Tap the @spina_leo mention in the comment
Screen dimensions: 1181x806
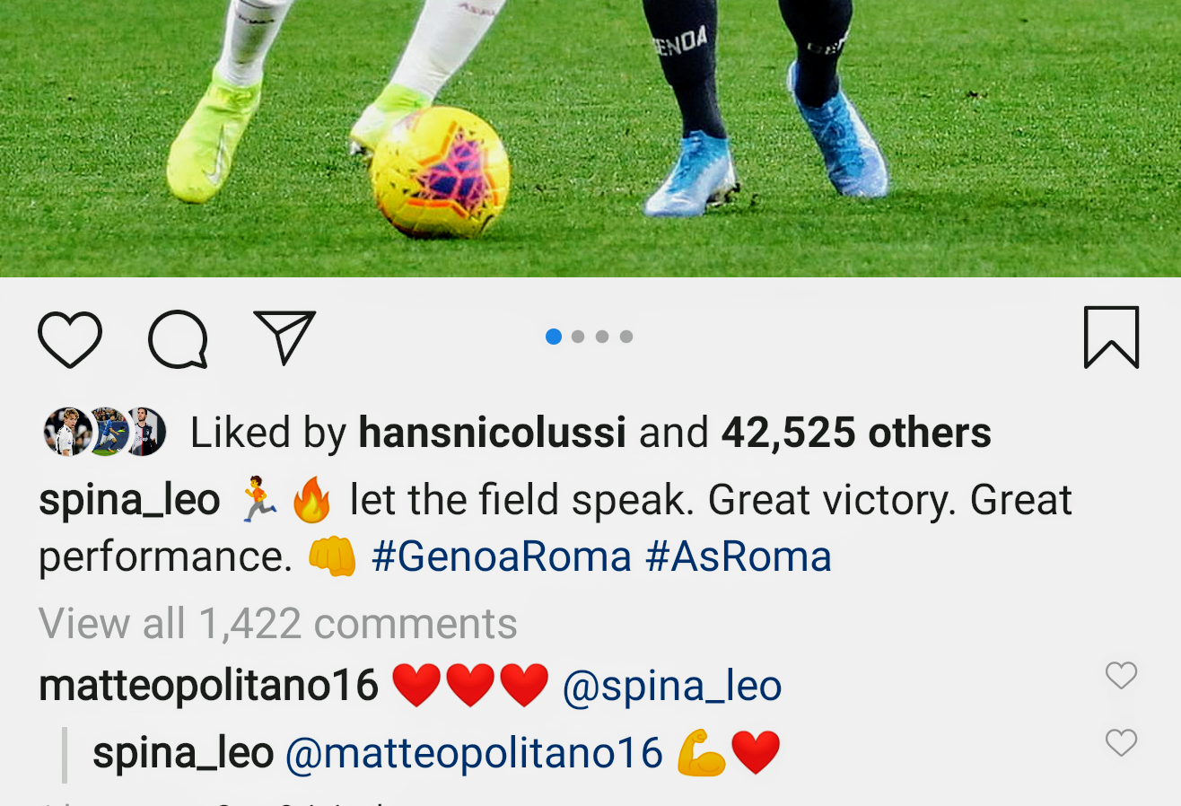pyautogui.click(x=672, y=687)
